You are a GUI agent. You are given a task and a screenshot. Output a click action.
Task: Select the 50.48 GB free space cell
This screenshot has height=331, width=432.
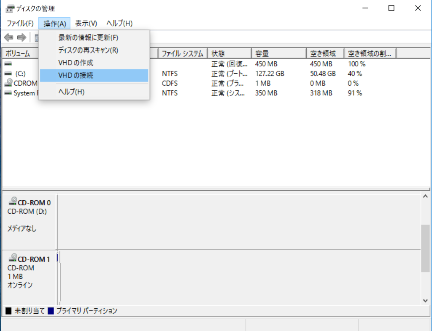(x=323, y=74)
